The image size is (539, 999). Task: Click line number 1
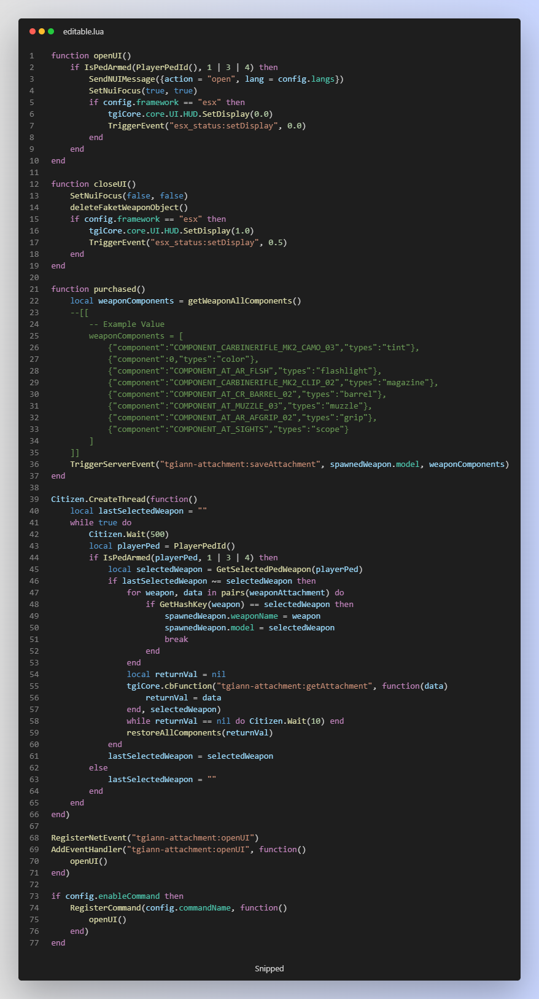coord(32,56)
